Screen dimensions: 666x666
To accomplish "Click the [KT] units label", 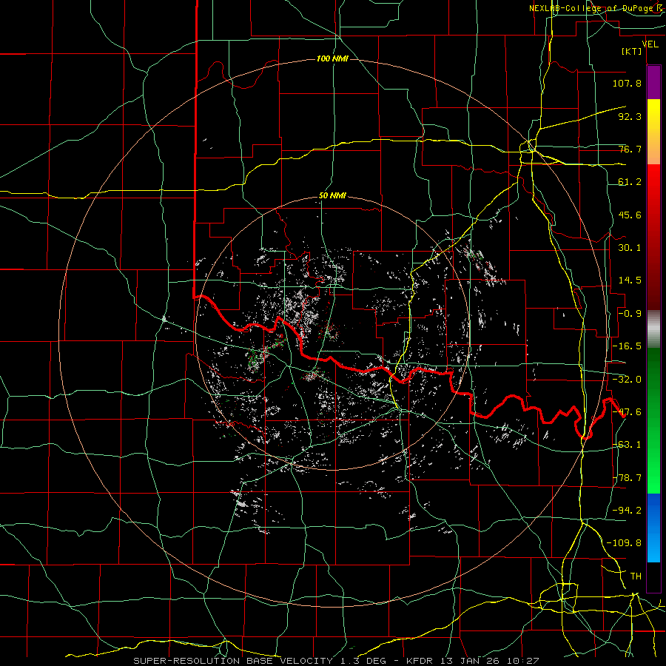I will coord(632,51).
